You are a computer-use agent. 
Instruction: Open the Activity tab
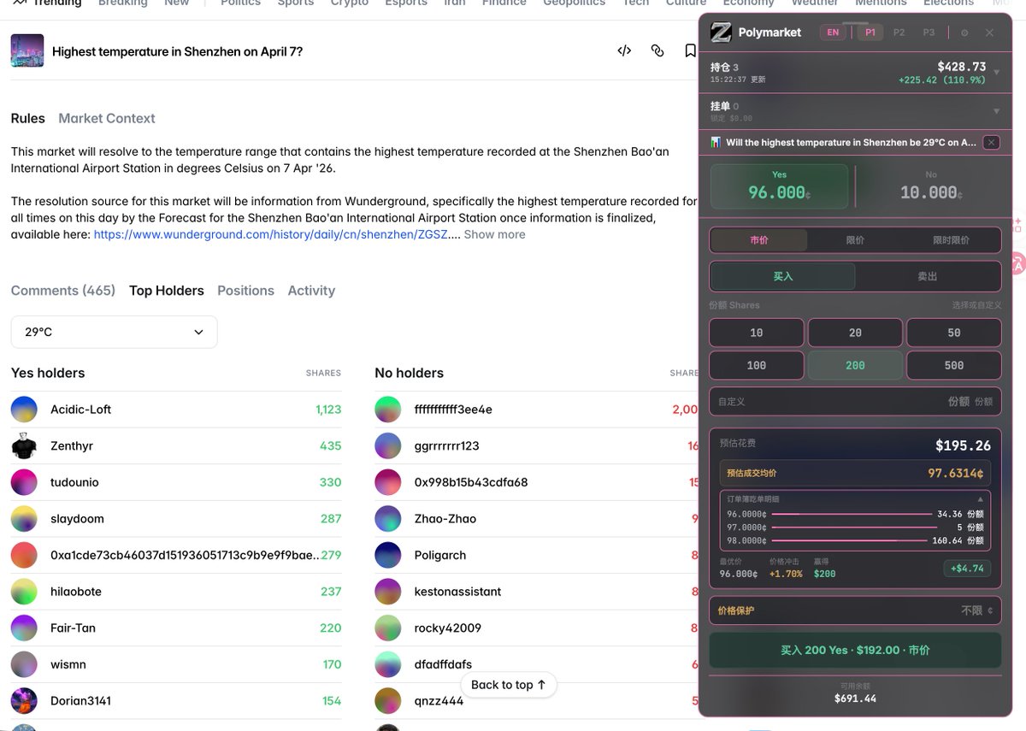tap(311, 291)
